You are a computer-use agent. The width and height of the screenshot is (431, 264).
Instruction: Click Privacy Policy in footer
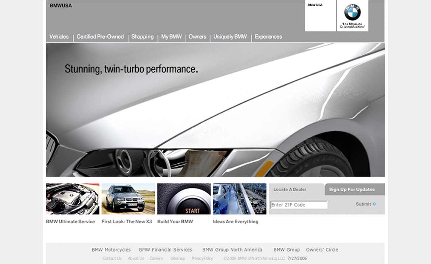point(202,258)
